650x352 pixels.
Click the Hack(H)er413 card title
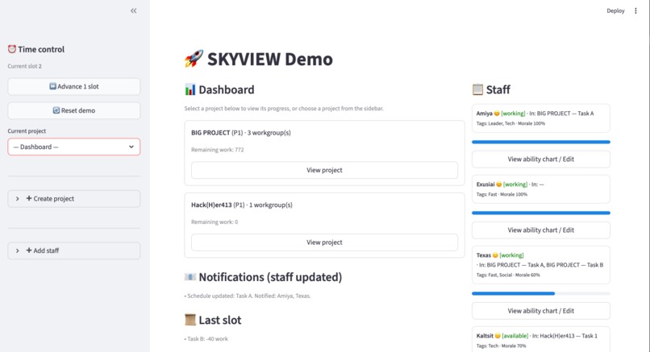click(x=242, y=205)
